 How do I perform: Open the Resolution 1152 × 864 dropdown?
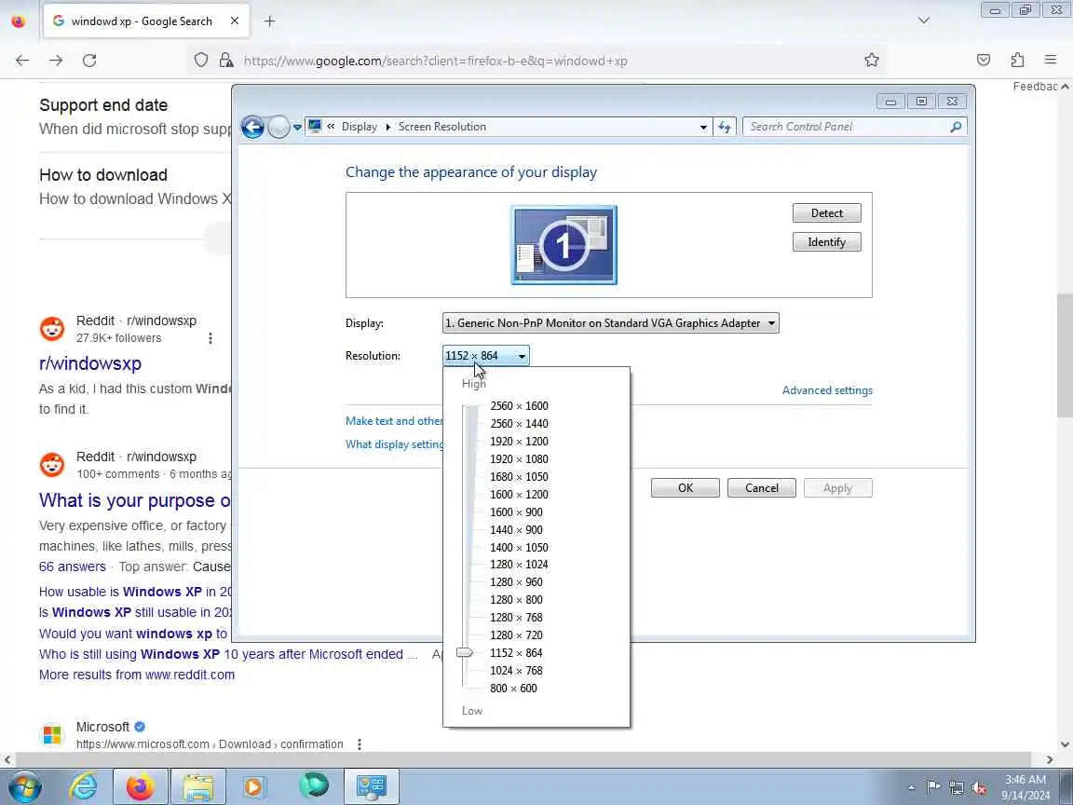tap(486, 355)
